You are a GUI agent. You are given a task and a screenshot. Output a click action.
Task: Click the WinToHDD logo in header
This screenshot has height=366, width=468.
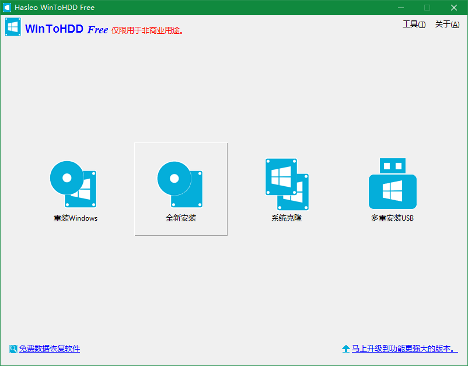pos(13,27)
